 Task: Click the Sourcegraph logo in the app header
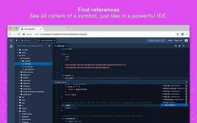(x=11, y=40)
